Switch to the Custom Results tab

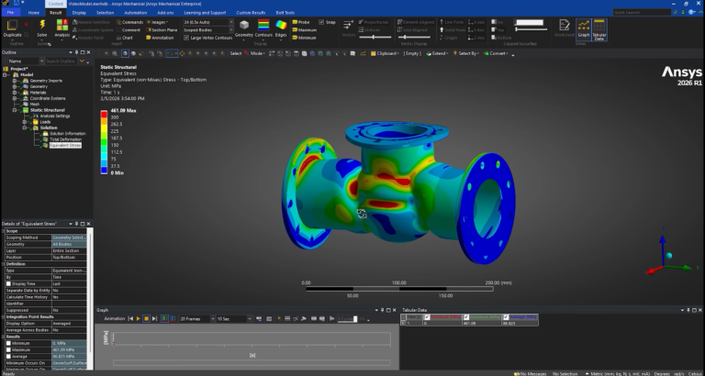coord(251,13)
